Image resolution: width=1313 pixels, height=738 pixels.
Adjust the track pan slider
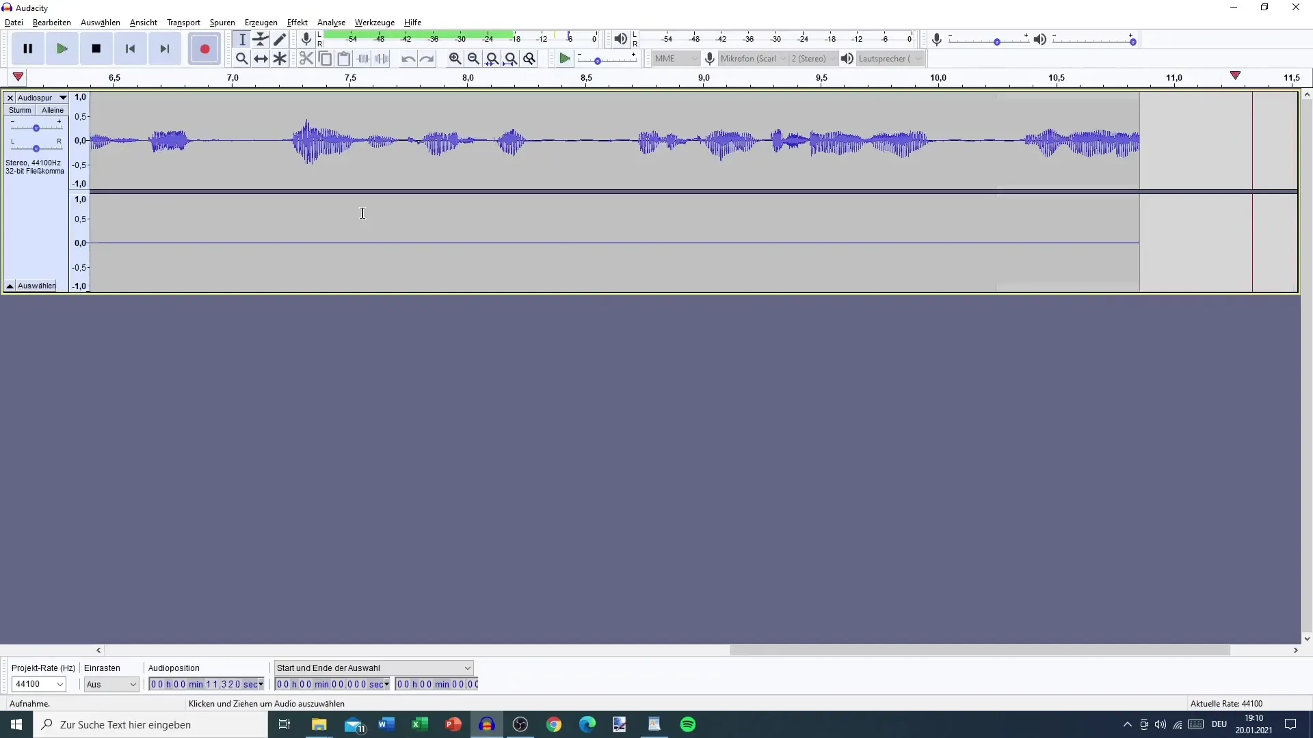click(x=36, y=148)
